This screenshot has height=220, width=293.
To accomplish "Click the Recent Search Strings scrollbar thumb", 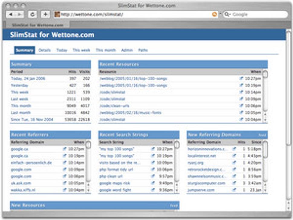I will 177,145.
